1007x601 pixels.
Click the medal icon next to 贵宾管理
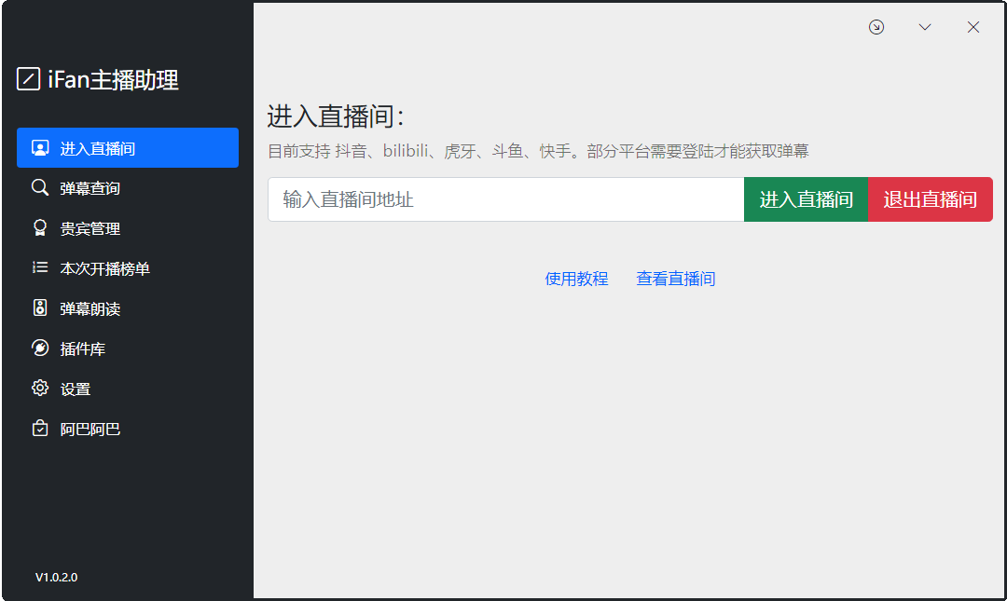pyautogui.click(x=40, y=227)
